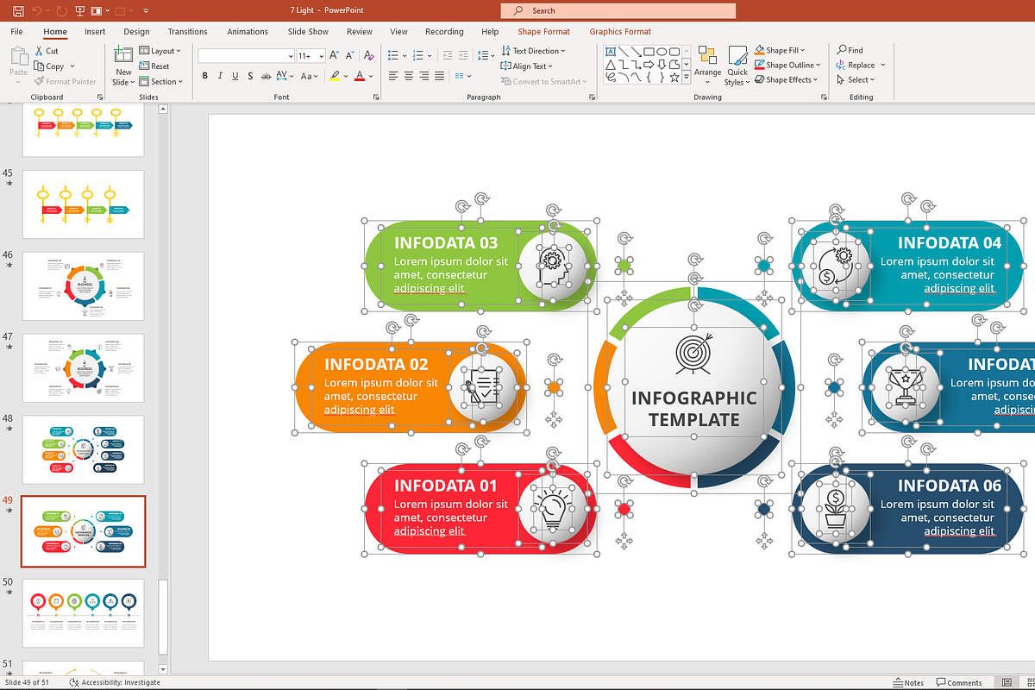The image size is (1035, 690).
Task: Apply text shadow with the S icon
Action: coord(251,76)
